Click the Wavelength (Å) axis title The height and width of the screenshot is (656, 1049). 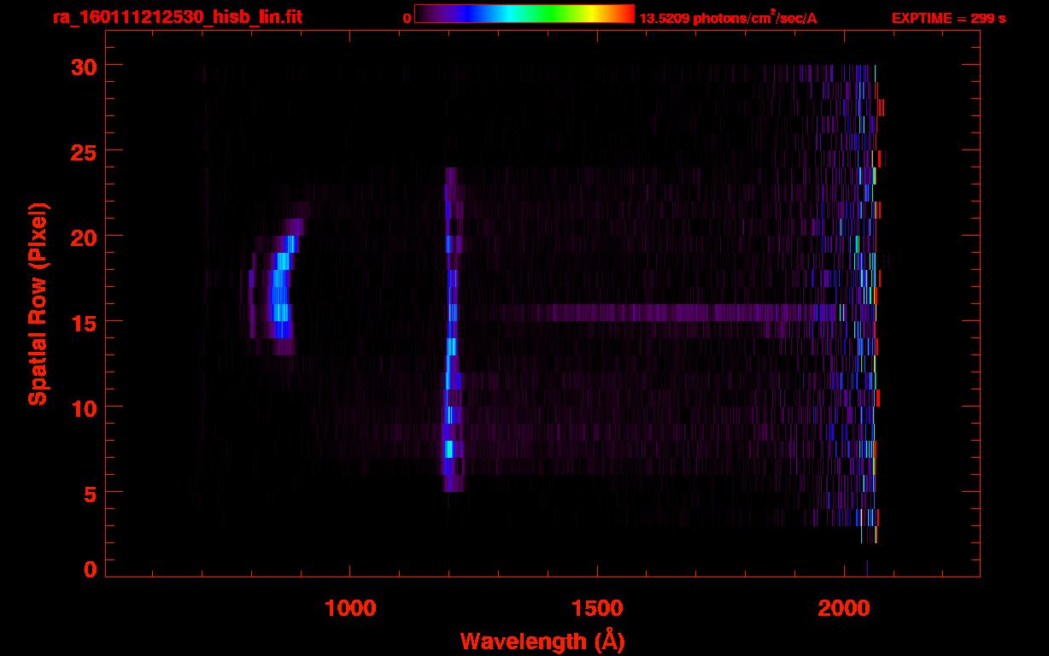(542, 641)
